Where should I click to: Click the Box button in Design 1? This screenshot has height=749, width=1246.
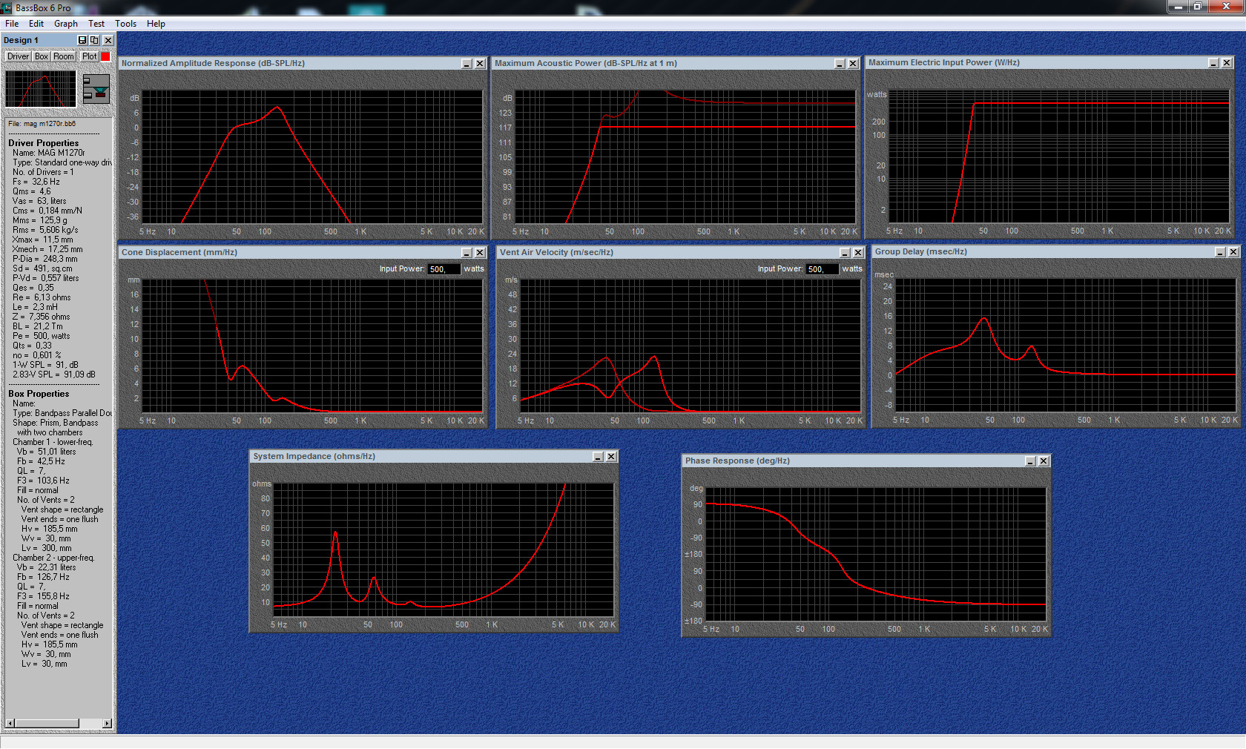pos(42,56)
